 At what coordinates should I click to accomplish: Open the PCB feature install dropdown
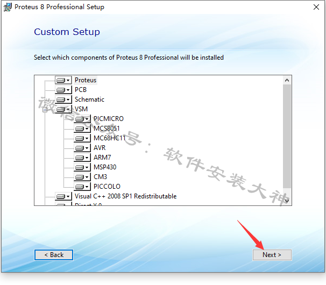pyautogui.click(x=63, y=90)
